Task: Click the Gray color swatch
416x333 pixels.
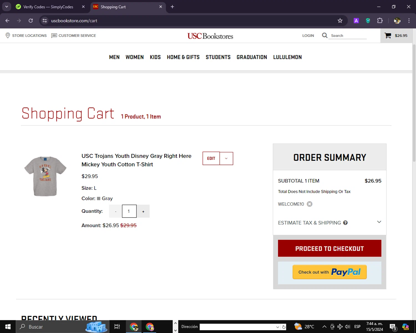Action: pyautogui.click(x=98, y=198)
